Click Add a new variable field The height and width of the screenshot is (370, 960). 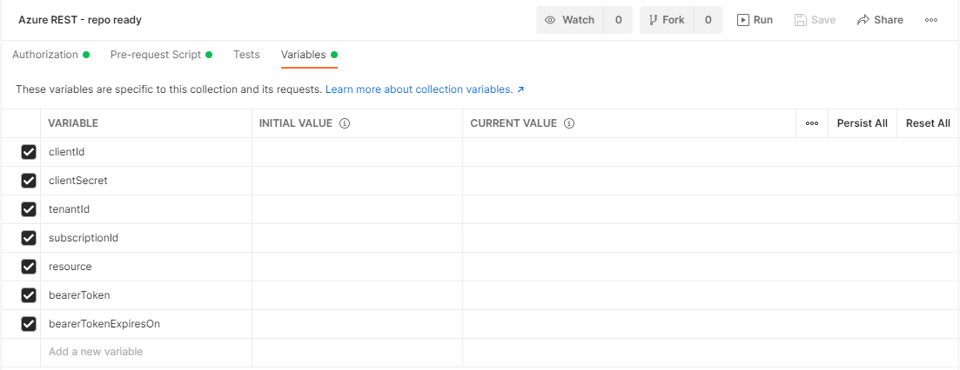point(145,353)
